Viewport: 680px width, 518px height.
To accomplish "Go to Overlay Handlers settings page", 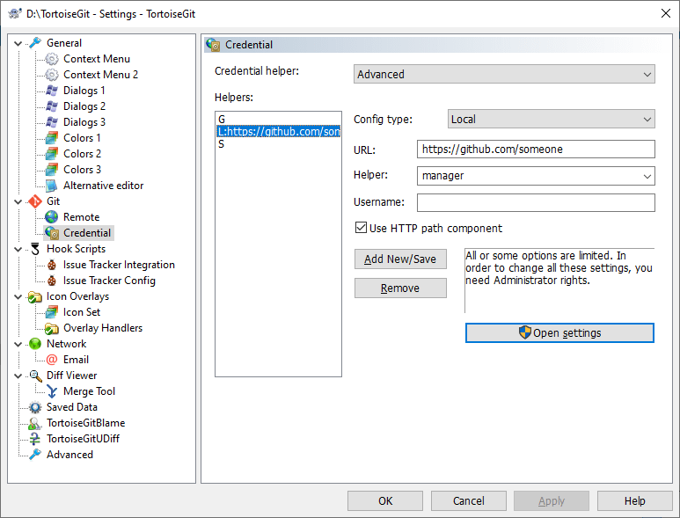I will pos(103,328).
